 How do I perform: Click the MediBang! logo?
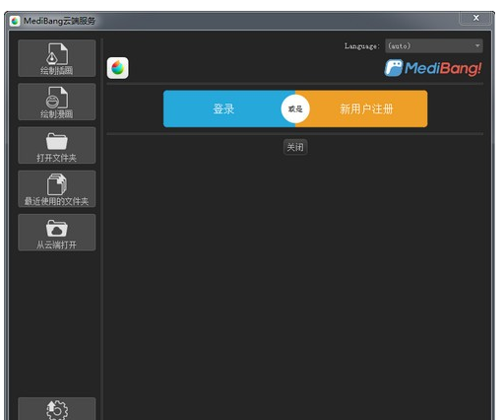[433, 68]
